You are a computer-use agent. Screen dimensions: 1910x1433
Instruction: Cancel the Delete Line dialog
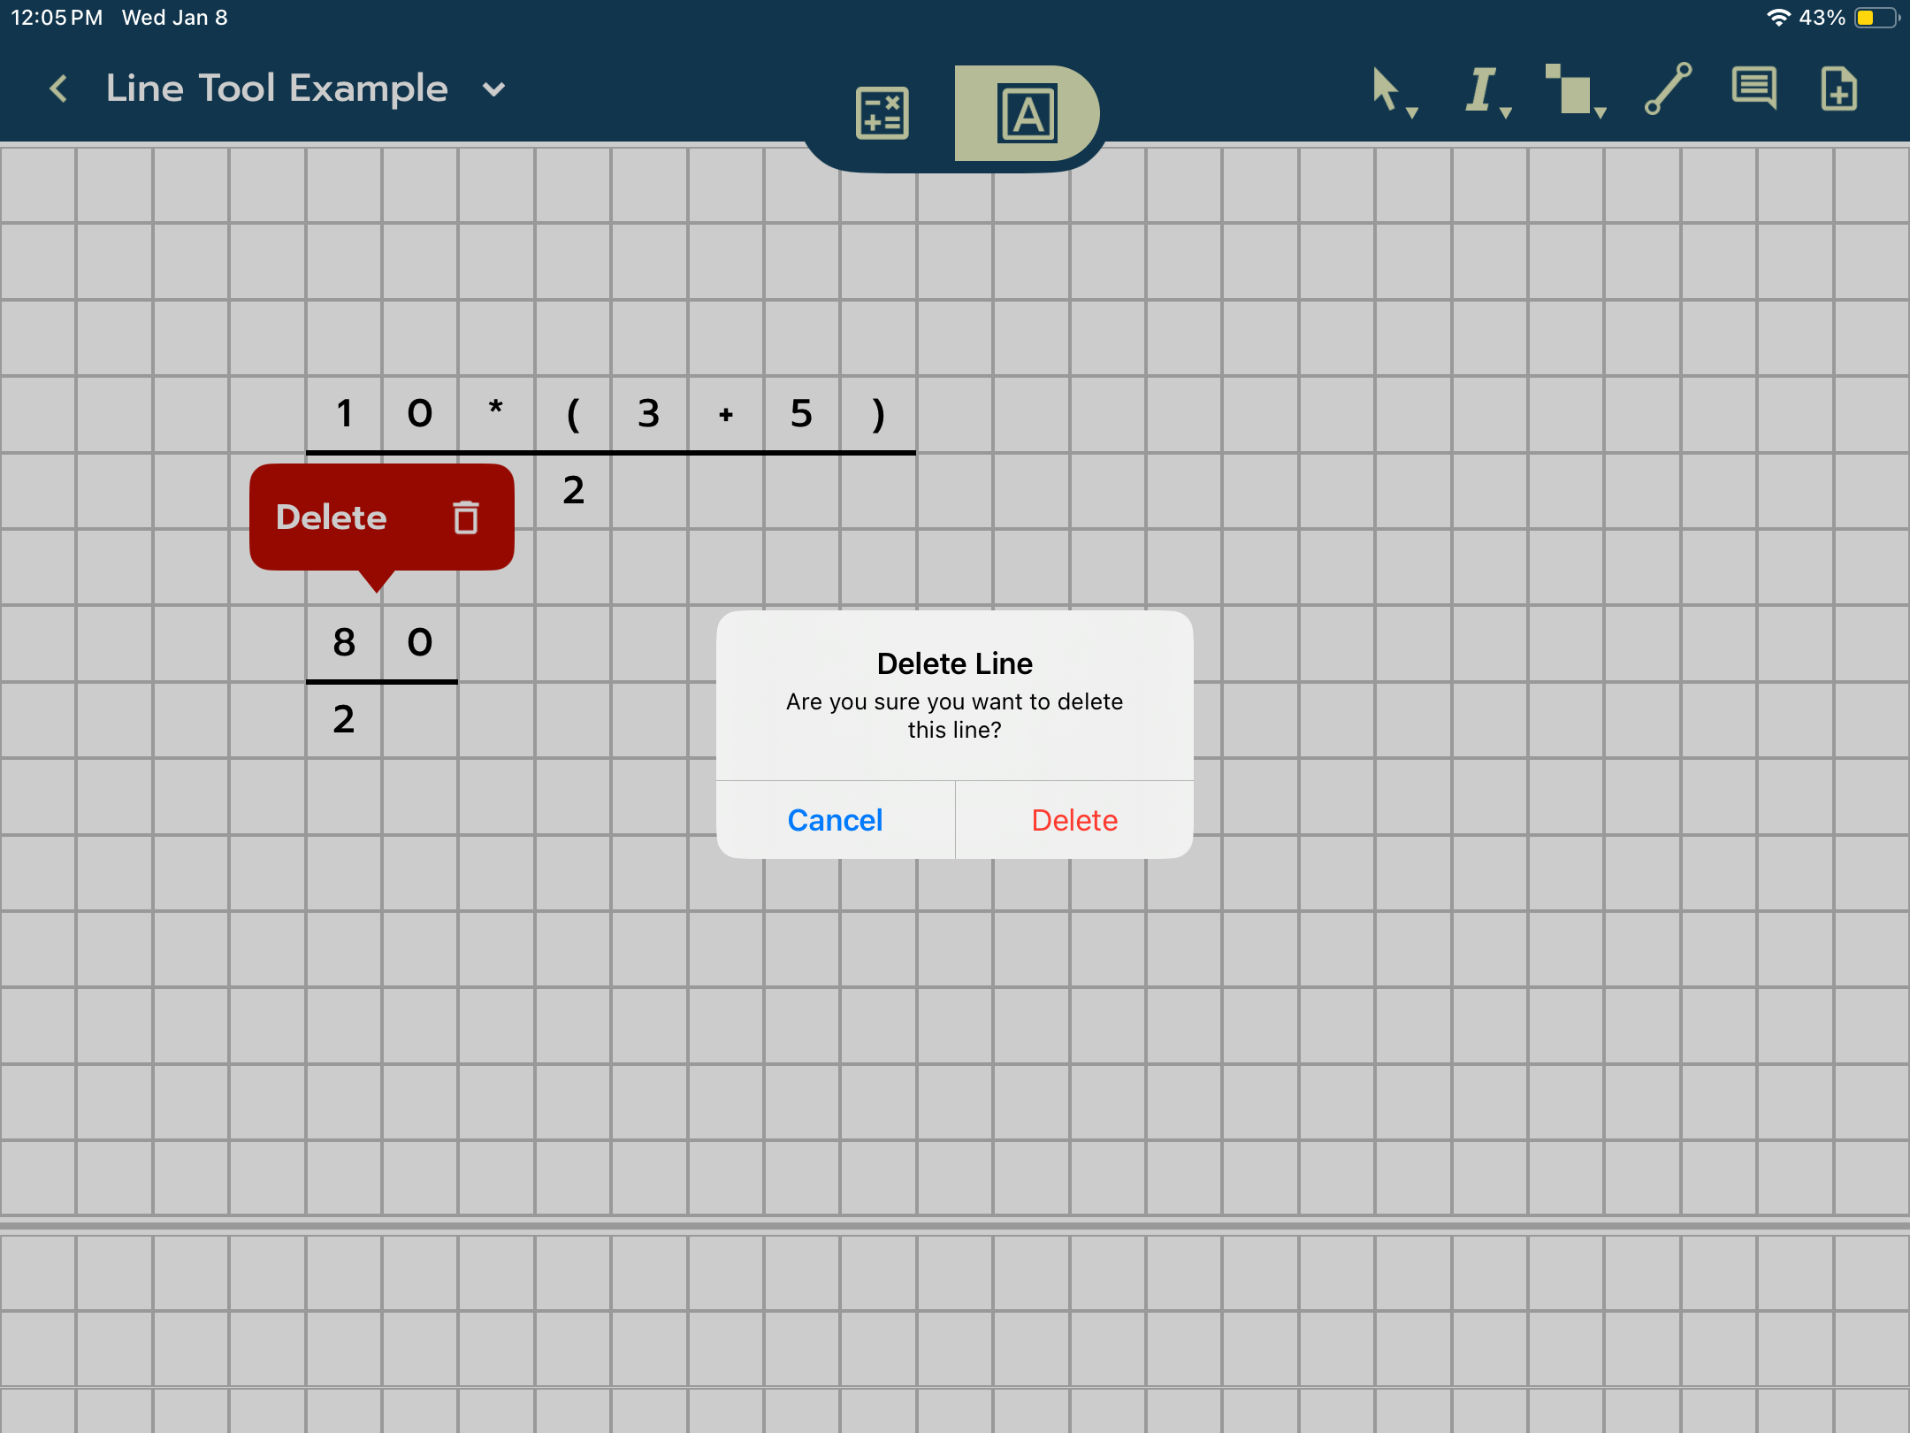click(835, 820)
